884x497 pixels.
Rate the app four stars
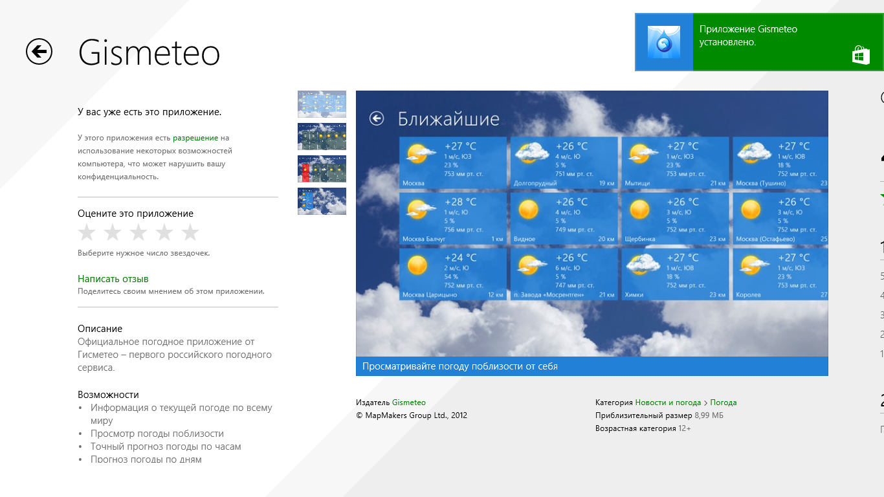(164, 232)
